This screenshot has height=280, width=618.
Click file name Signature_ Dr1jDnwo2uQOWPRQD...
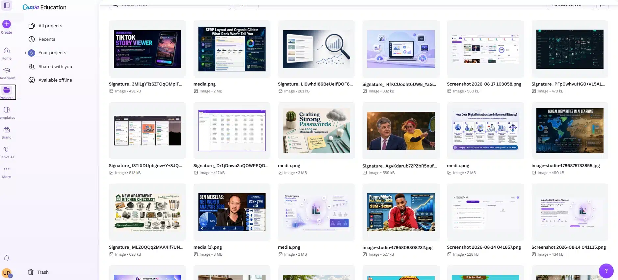coord(231,165)
